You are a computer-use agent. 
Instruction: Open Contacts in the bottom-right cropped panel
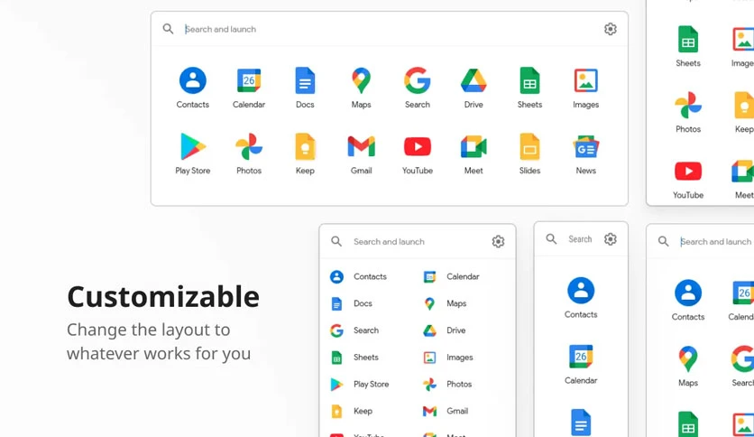point(688,301)
